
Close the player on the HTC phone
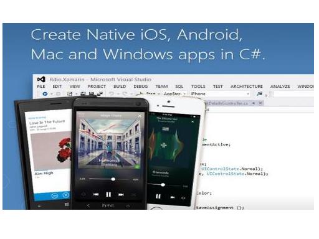(x=140, y=116)
